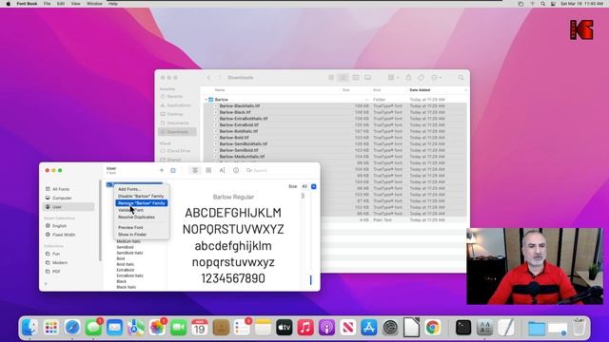This screenshot has height=342, width=609.
Task: Select the Bold Italic font style
Action: point(125,264)
